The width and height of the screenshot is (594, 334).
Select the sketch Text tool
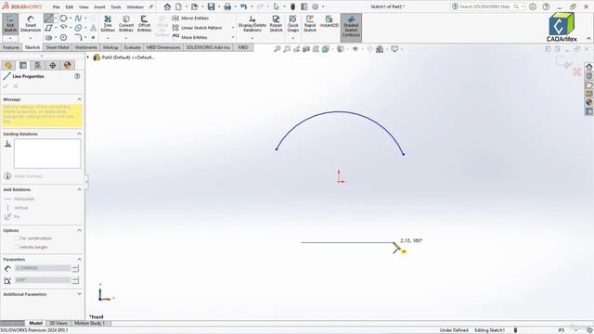pos(93,28)
